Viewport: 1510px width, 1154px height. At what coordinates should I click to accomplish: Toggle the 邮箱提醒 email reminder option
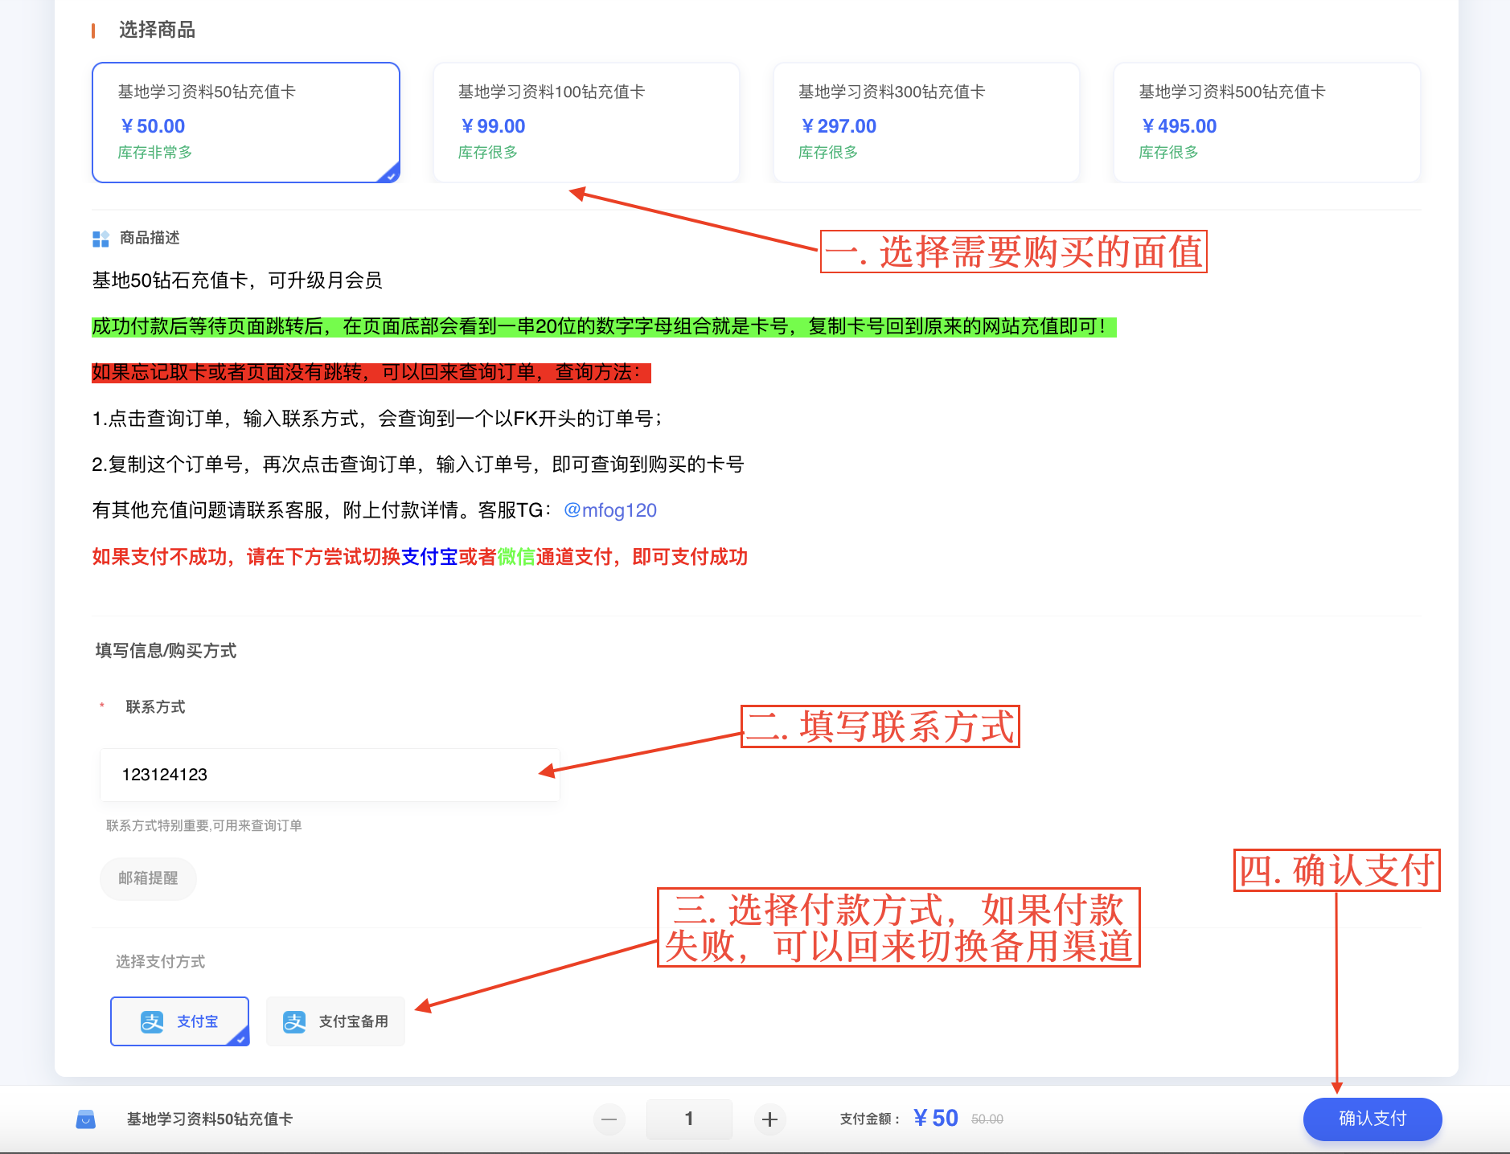pos(148,878)
